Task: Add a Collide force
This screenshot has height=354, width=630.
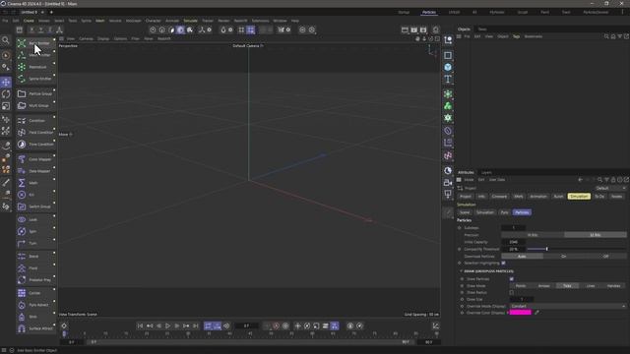Action: [x=35, y=293]
